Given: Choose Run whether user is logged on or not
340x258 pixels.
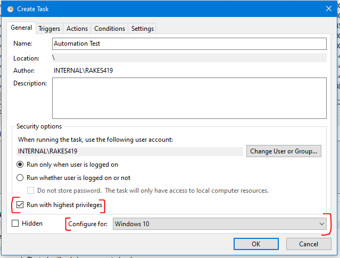Looking at the screenshot, I should coord(21,178).
